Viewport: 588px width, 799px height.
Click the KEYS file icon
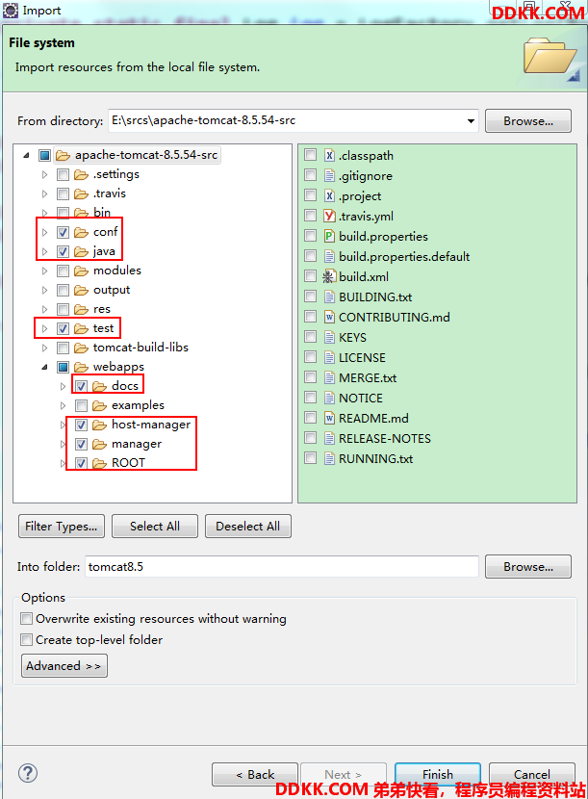(x=330, y=337)
